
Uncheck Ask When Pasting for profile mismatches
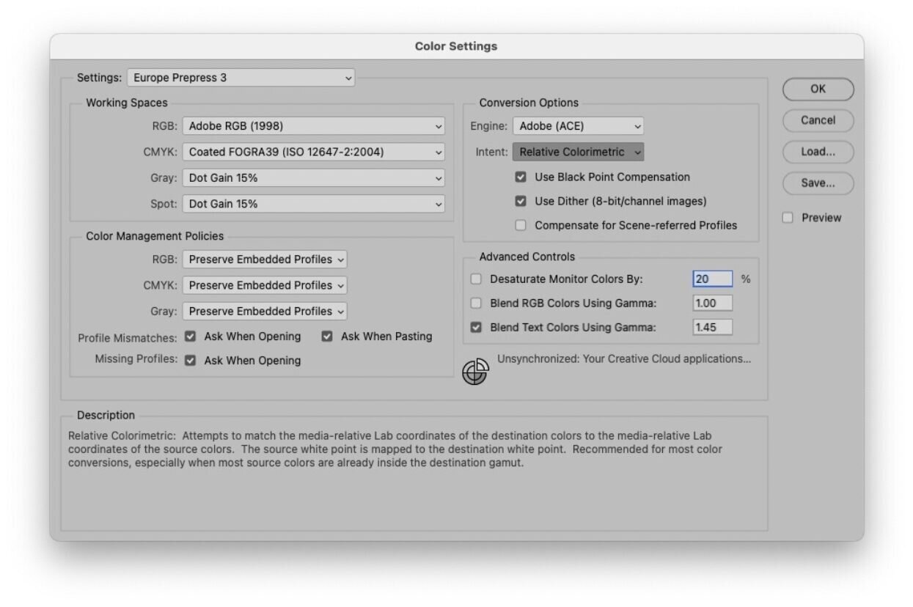point(327,336)
